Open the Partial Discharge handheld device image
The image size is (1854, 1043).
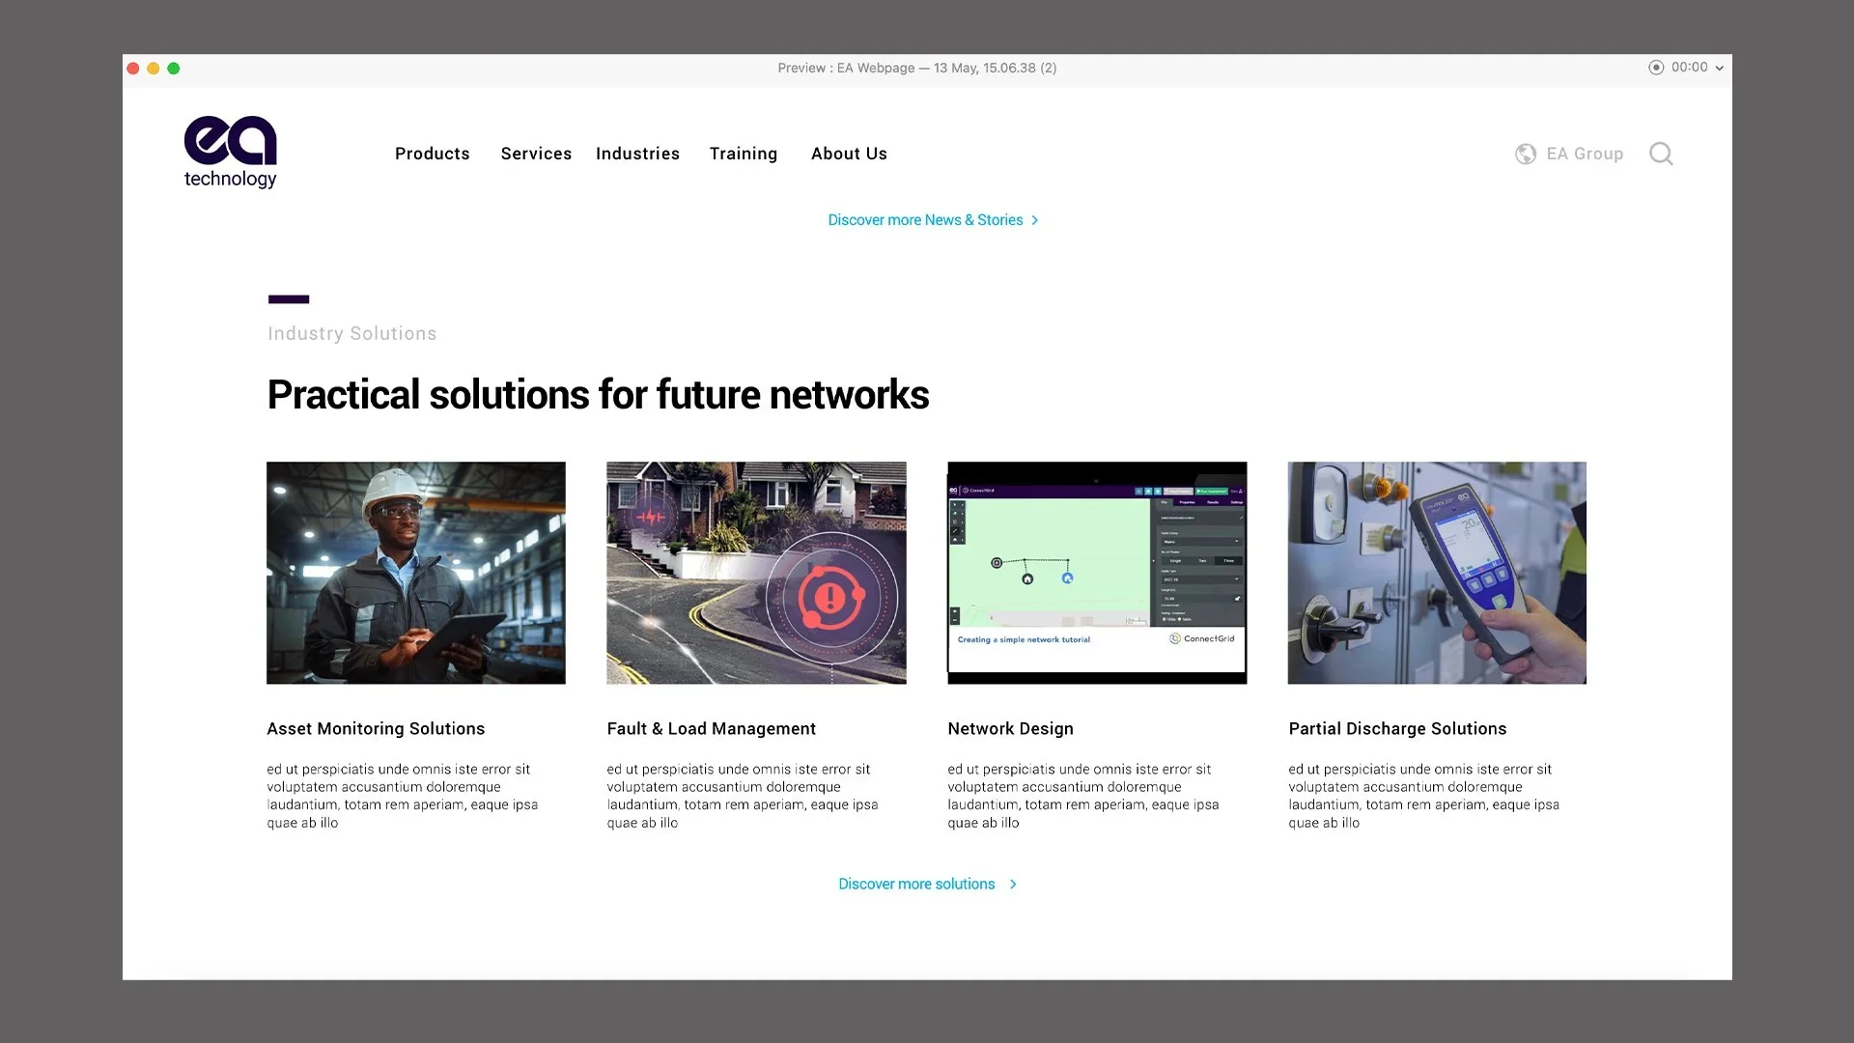(x=1437, y=573)
